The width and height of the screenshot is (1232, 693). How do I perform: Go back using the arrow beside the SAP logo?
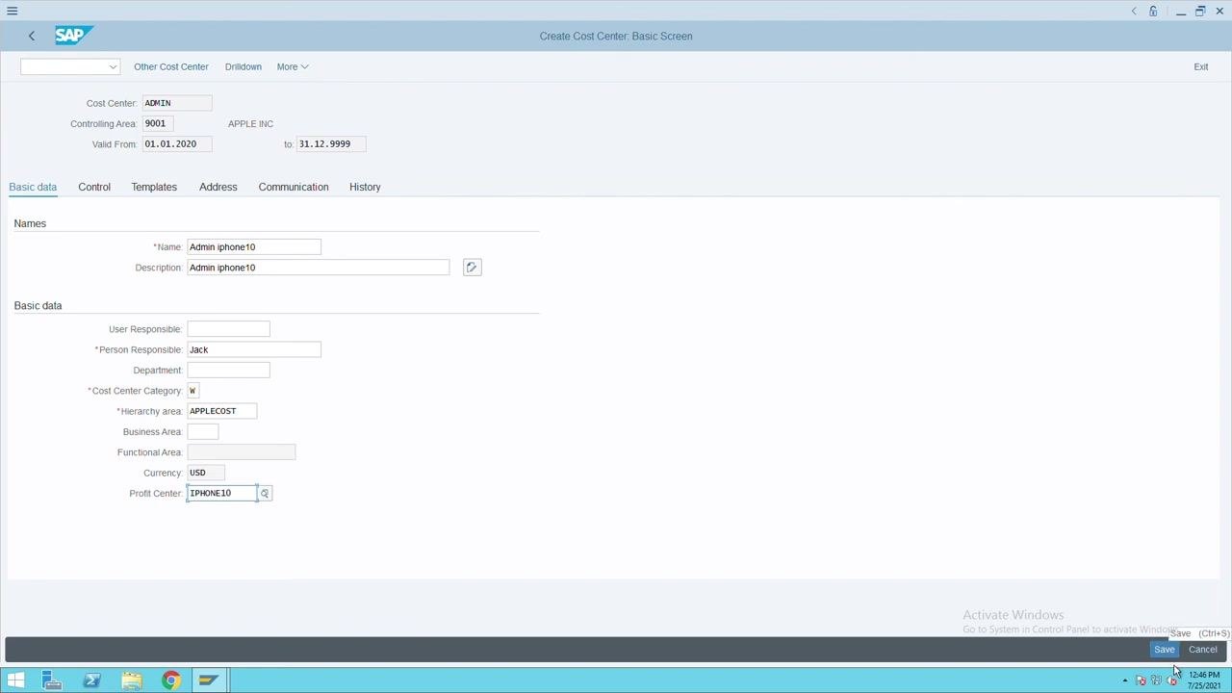point(32,36)
